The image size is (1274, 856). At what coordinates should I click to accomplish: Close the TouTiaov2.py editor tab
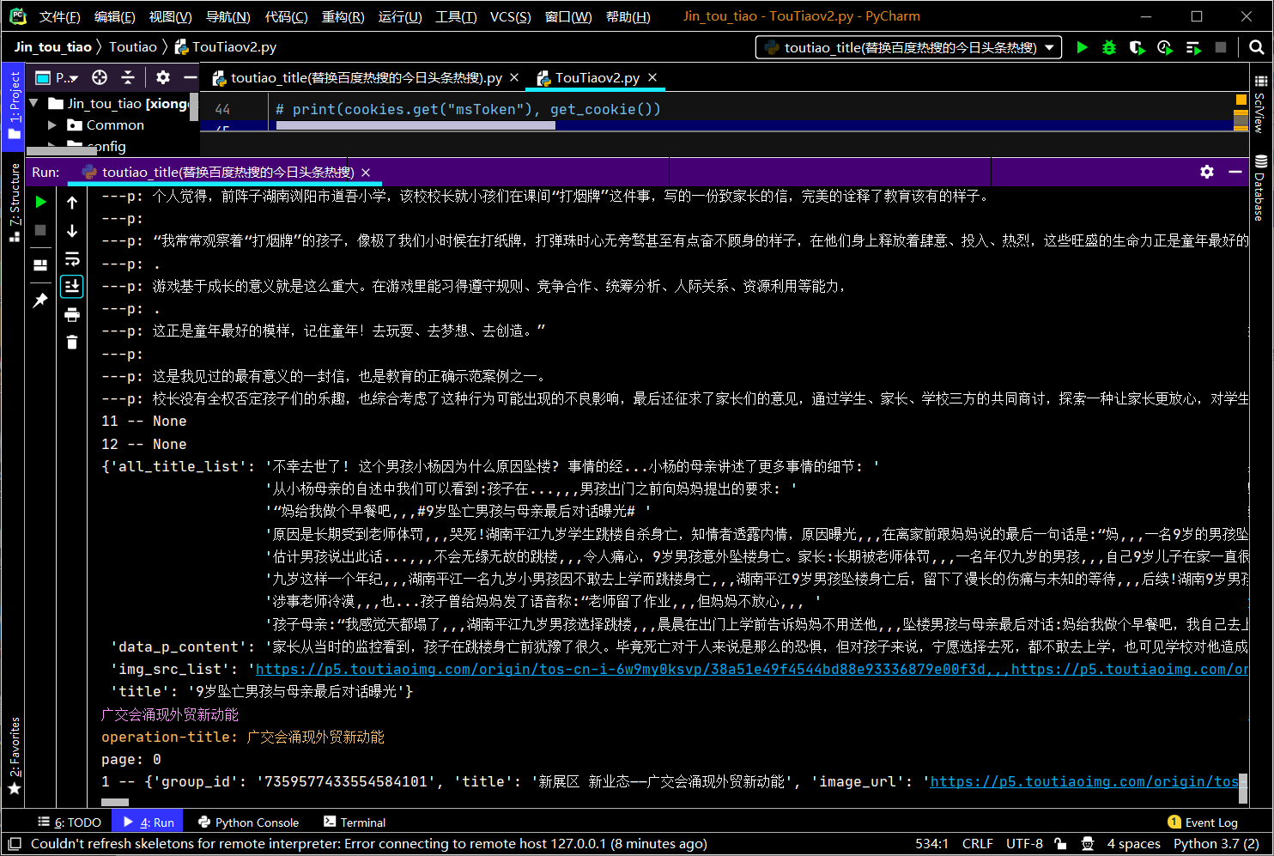tap(652, 77)
